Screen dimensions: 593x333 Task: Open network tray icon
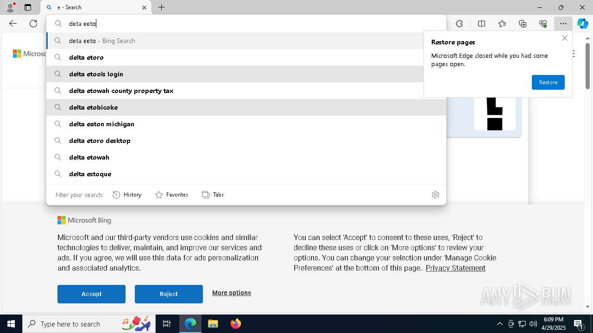522,324
